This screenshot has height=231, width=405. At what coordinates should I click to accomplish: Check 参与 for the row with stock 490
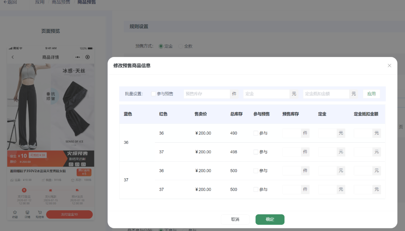click(x=256, y=133)
